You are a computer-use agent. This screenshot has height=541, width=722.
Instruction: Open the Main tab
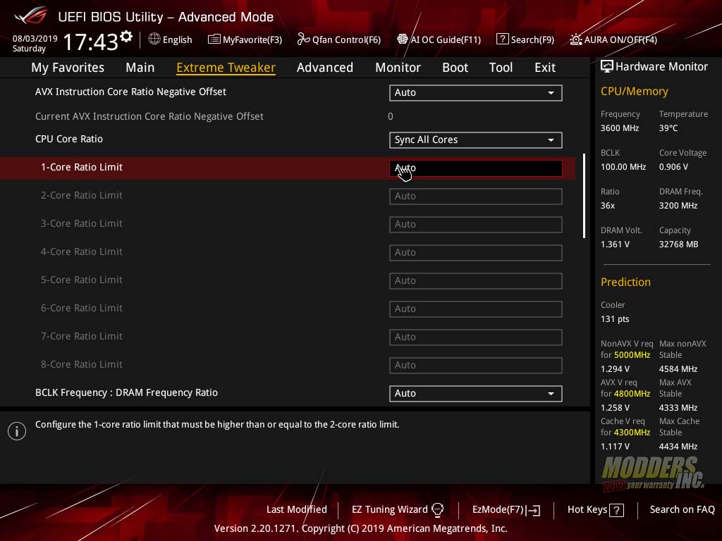pyautogui.click(x=140, y=68)
